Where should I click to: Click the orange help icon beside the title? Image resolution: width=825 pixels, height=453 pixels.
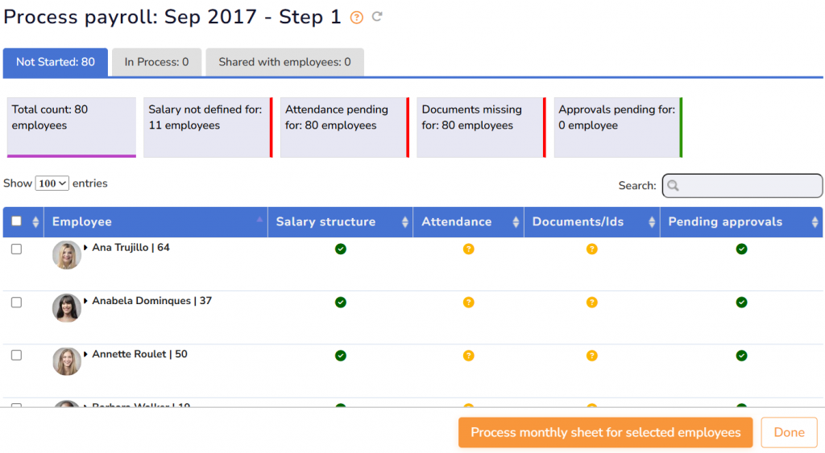[357, 18]
